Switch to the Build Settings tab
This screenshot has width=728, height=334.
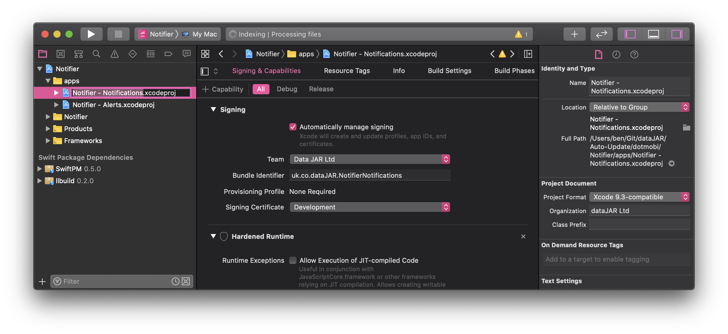pyautogui.click(x=449, y=71)
